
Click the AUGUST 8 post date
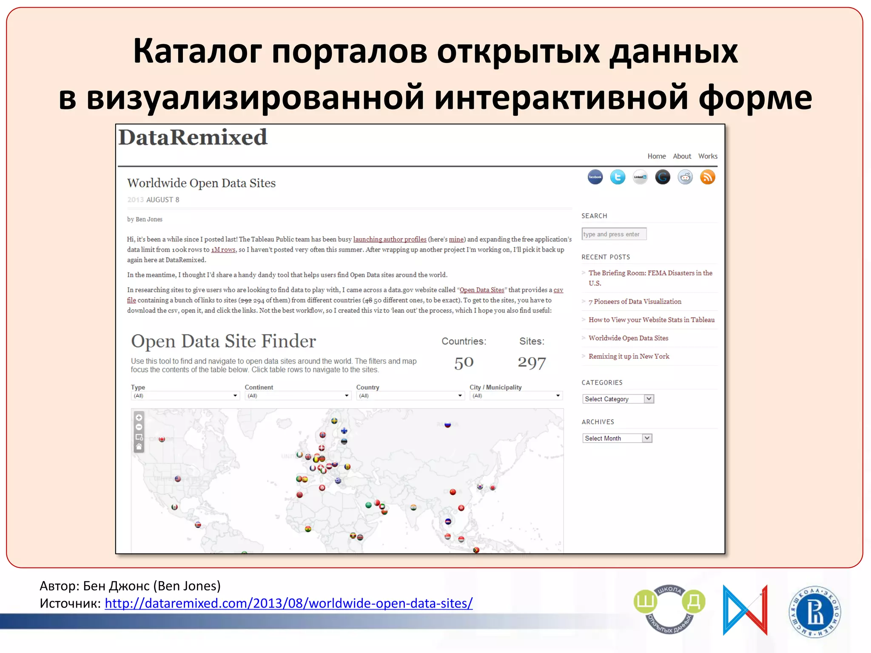[162, 199]
